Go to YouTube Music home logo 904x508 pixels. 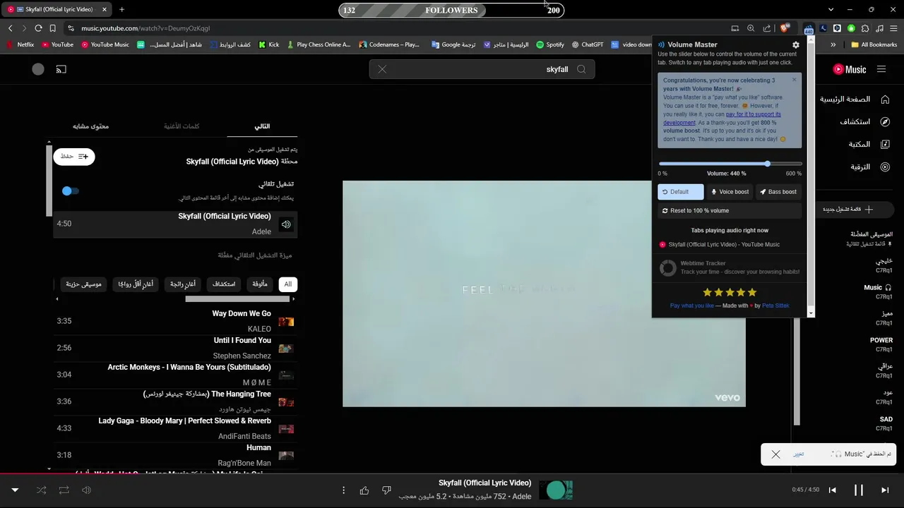coord(850,69)
